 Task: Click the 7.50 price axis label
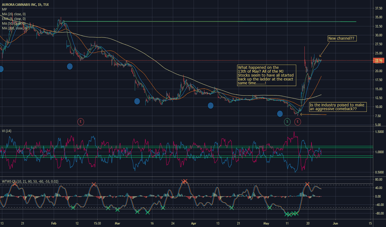[x=379, y=116]
